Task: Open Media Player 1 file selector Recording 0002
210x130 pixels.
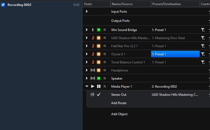Action: tap(164, 87)
